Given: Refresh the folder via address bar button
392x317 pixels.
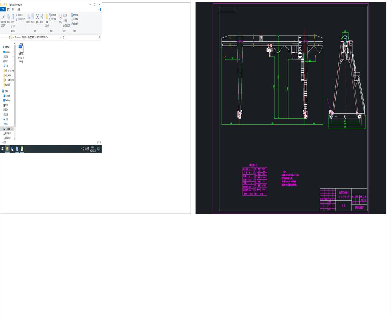Looking at the screenshot, I should point(64,37).
